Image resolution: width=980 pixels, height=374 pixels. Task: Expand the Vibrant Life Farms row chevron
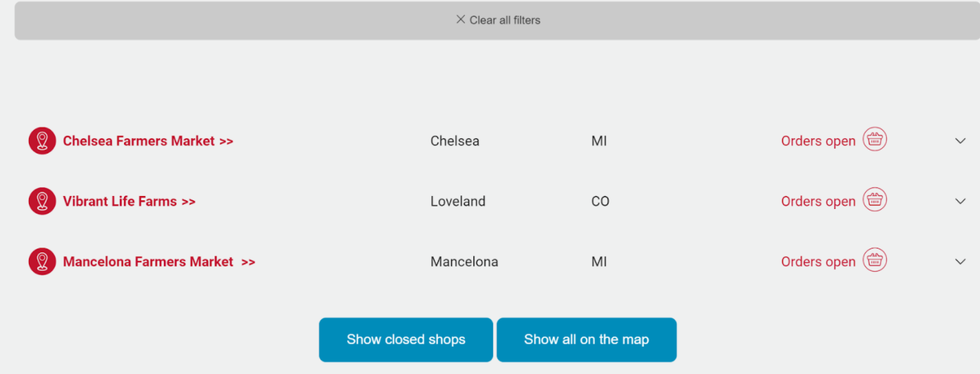pyautogui.click(x=960, y=202)
